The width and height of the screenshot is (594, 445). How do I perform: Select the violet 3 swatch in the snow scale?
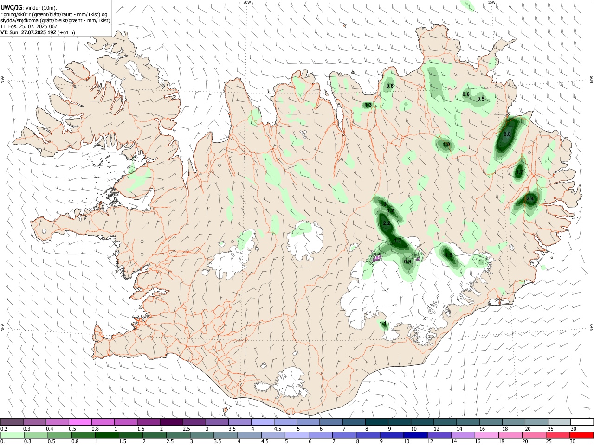(x=217, y=422)
